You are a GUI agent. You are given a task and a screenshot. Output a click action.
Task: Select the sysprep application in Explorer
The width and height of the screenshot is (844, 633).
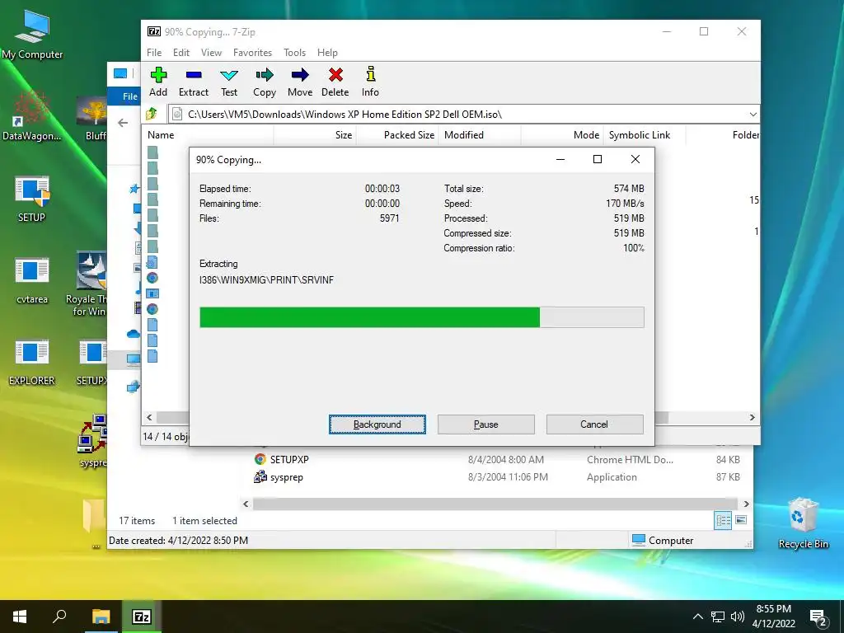tap(286, 477)
